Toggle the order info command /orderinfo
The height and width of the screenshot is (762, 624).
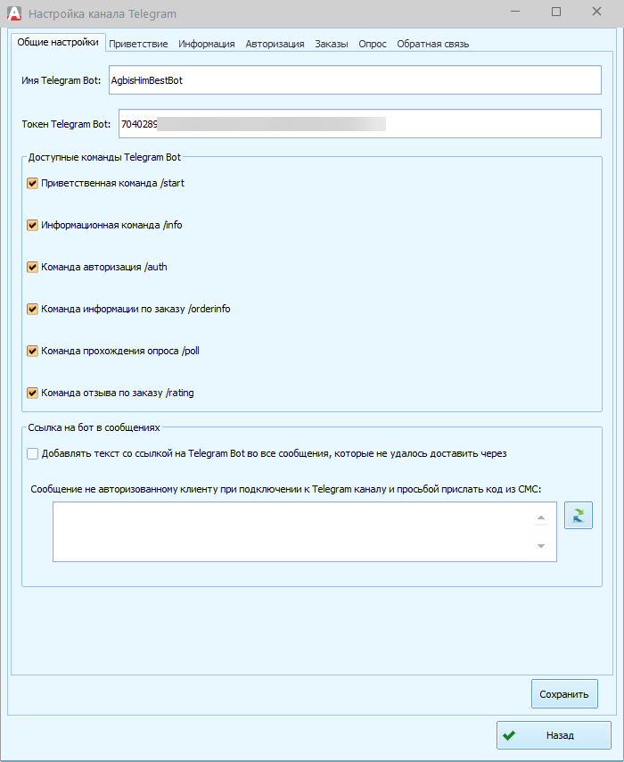pos(33,309)
